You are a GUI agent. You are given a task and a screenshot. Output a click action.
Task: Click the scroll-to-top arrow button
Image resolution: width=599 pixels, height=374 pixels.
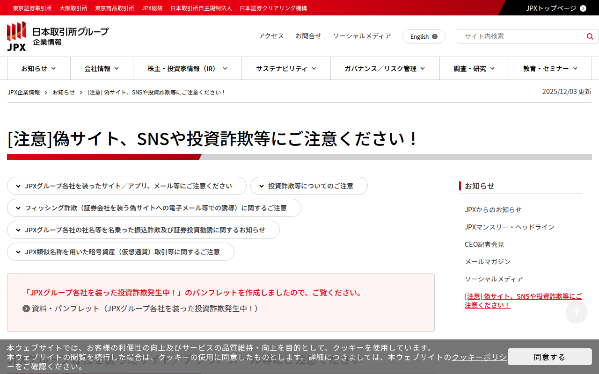[x=577, y=312]
